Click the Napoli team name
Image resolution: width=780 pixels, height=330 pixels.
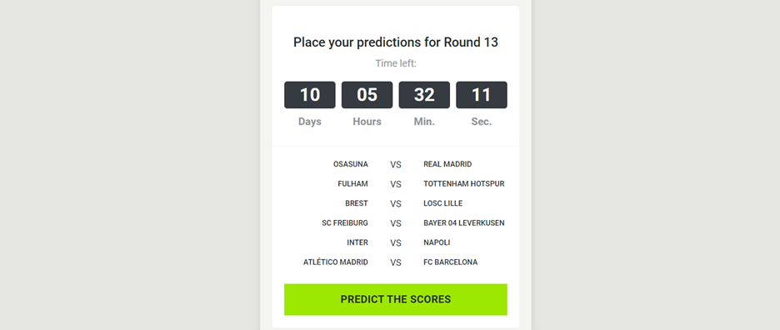pyautogui.click(x=437, y=242)
